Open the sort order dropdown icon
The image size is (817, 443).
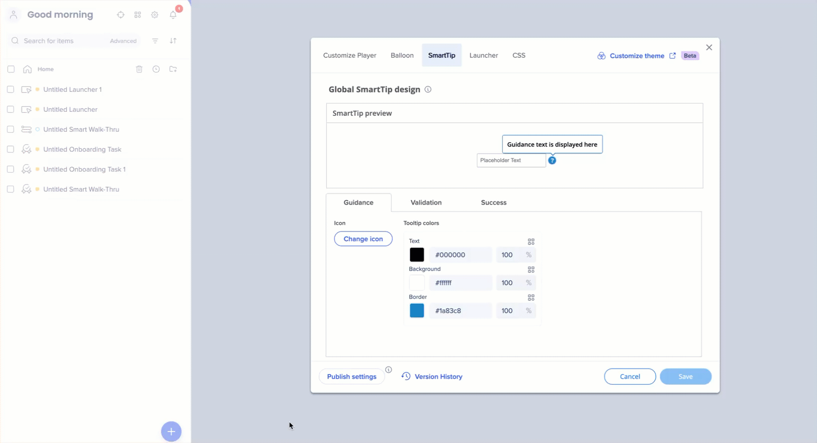coord(173,41)
